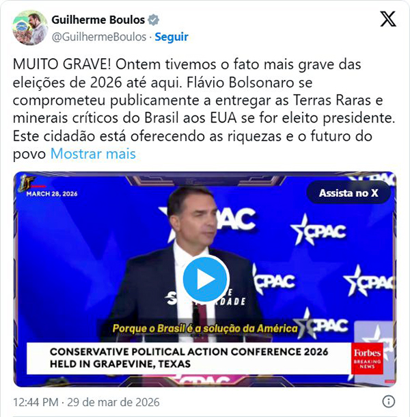Click the video thumbnail banner headline
The width and height of the screenshot is (410, 417).
(189, 358)
